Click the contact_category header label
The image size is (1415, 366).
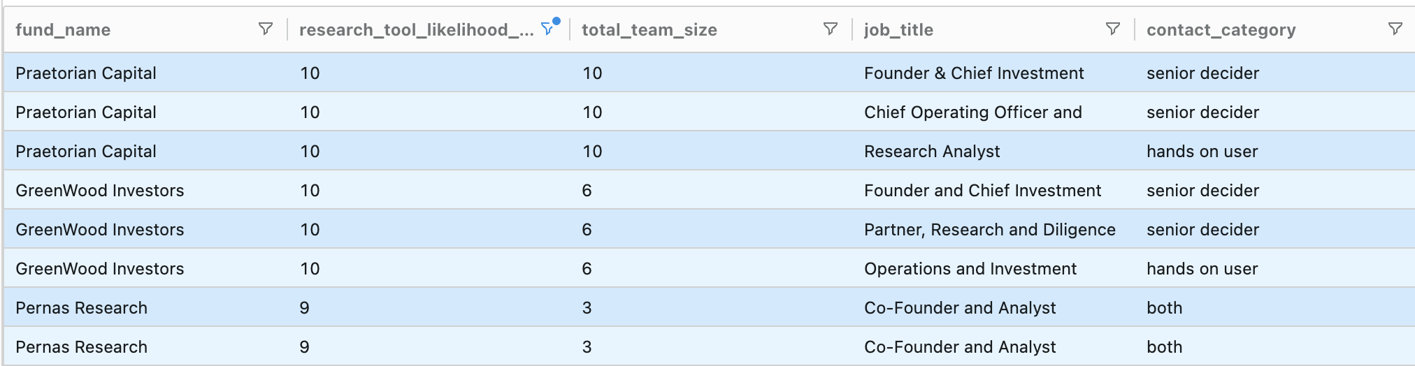tap(1221, 29)
